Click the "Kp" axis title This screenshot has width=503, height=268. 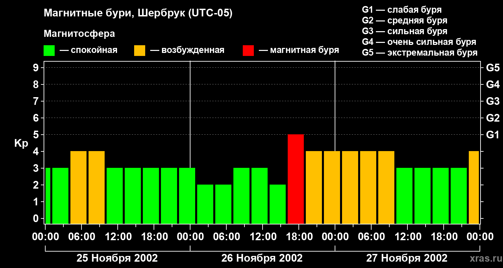(21, 143)
